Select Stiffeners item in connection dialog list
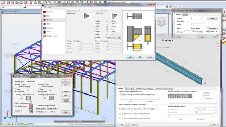Viewport: 226px width, 127px height. 54,28
